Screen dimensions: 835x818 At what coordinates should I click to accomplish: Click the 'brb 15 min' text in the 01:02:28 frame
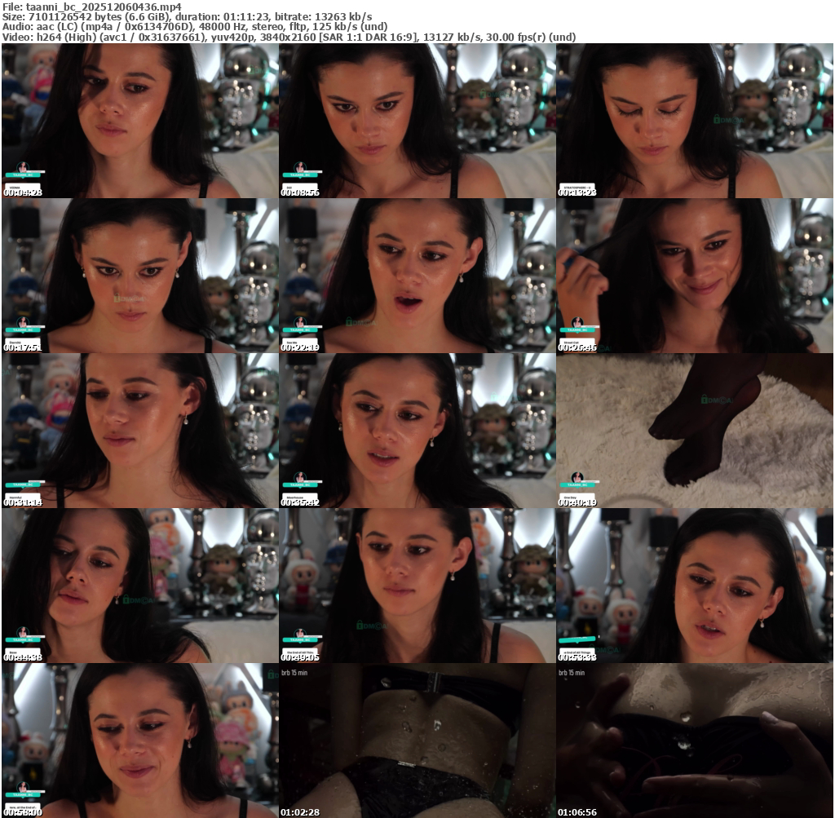point(294,673)
